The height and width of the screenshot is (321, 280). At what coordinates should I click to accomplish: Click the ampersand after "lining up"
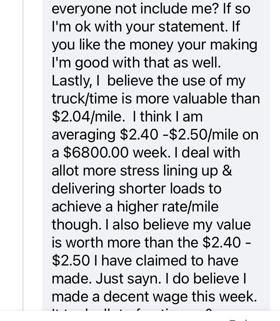pyautogui.click(x=227, y=171)
